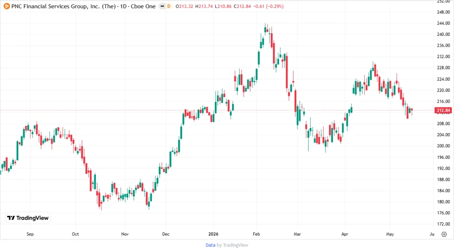Click the 204.00 price axis label
454x251 pixels.
[x=443, y=135]
